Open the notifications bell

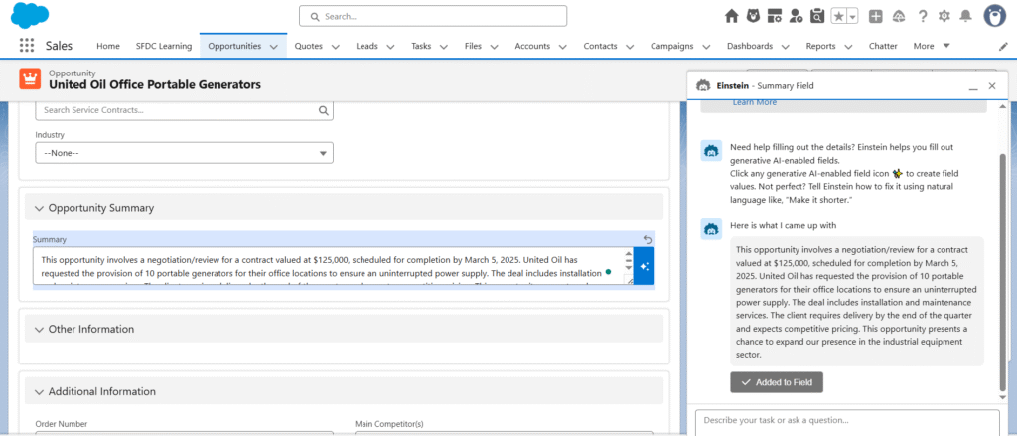pyautogui.click(x=966, y=16)
